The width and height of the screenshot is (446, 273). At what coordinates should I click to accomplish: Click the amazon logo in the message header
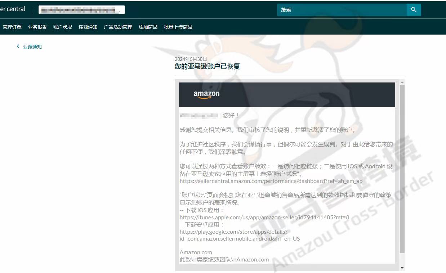tap(206, 95)
